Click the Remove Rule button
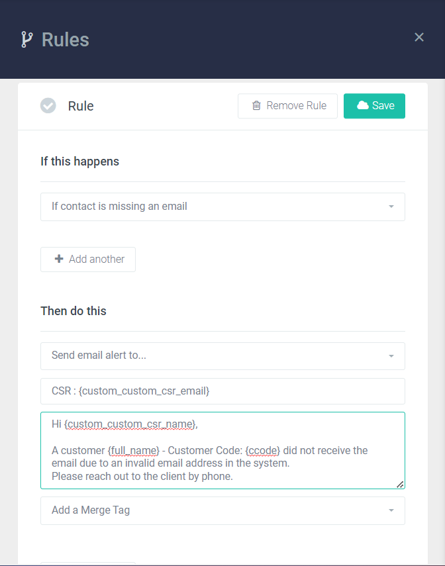The height and width of the screenshot is (566, 445). coord(287,105)
